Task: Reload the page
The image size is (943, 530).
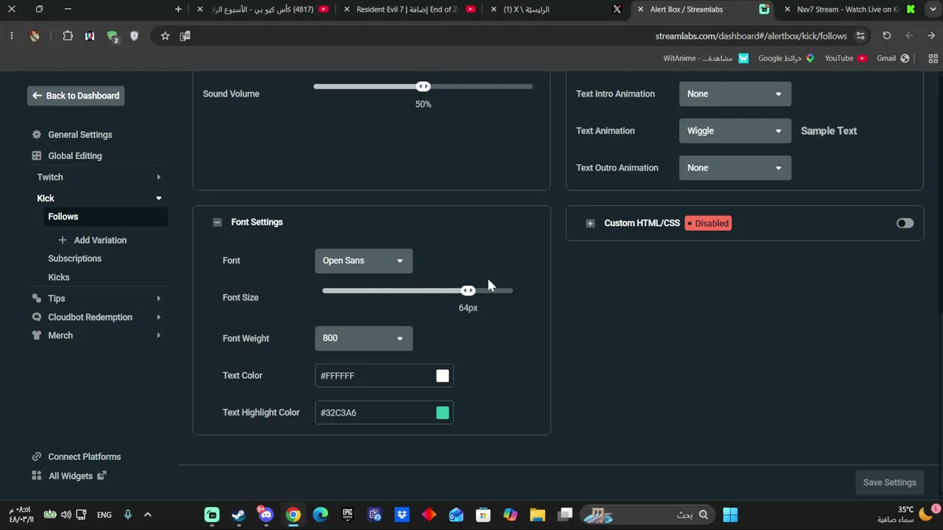Action: coord(887,36)
